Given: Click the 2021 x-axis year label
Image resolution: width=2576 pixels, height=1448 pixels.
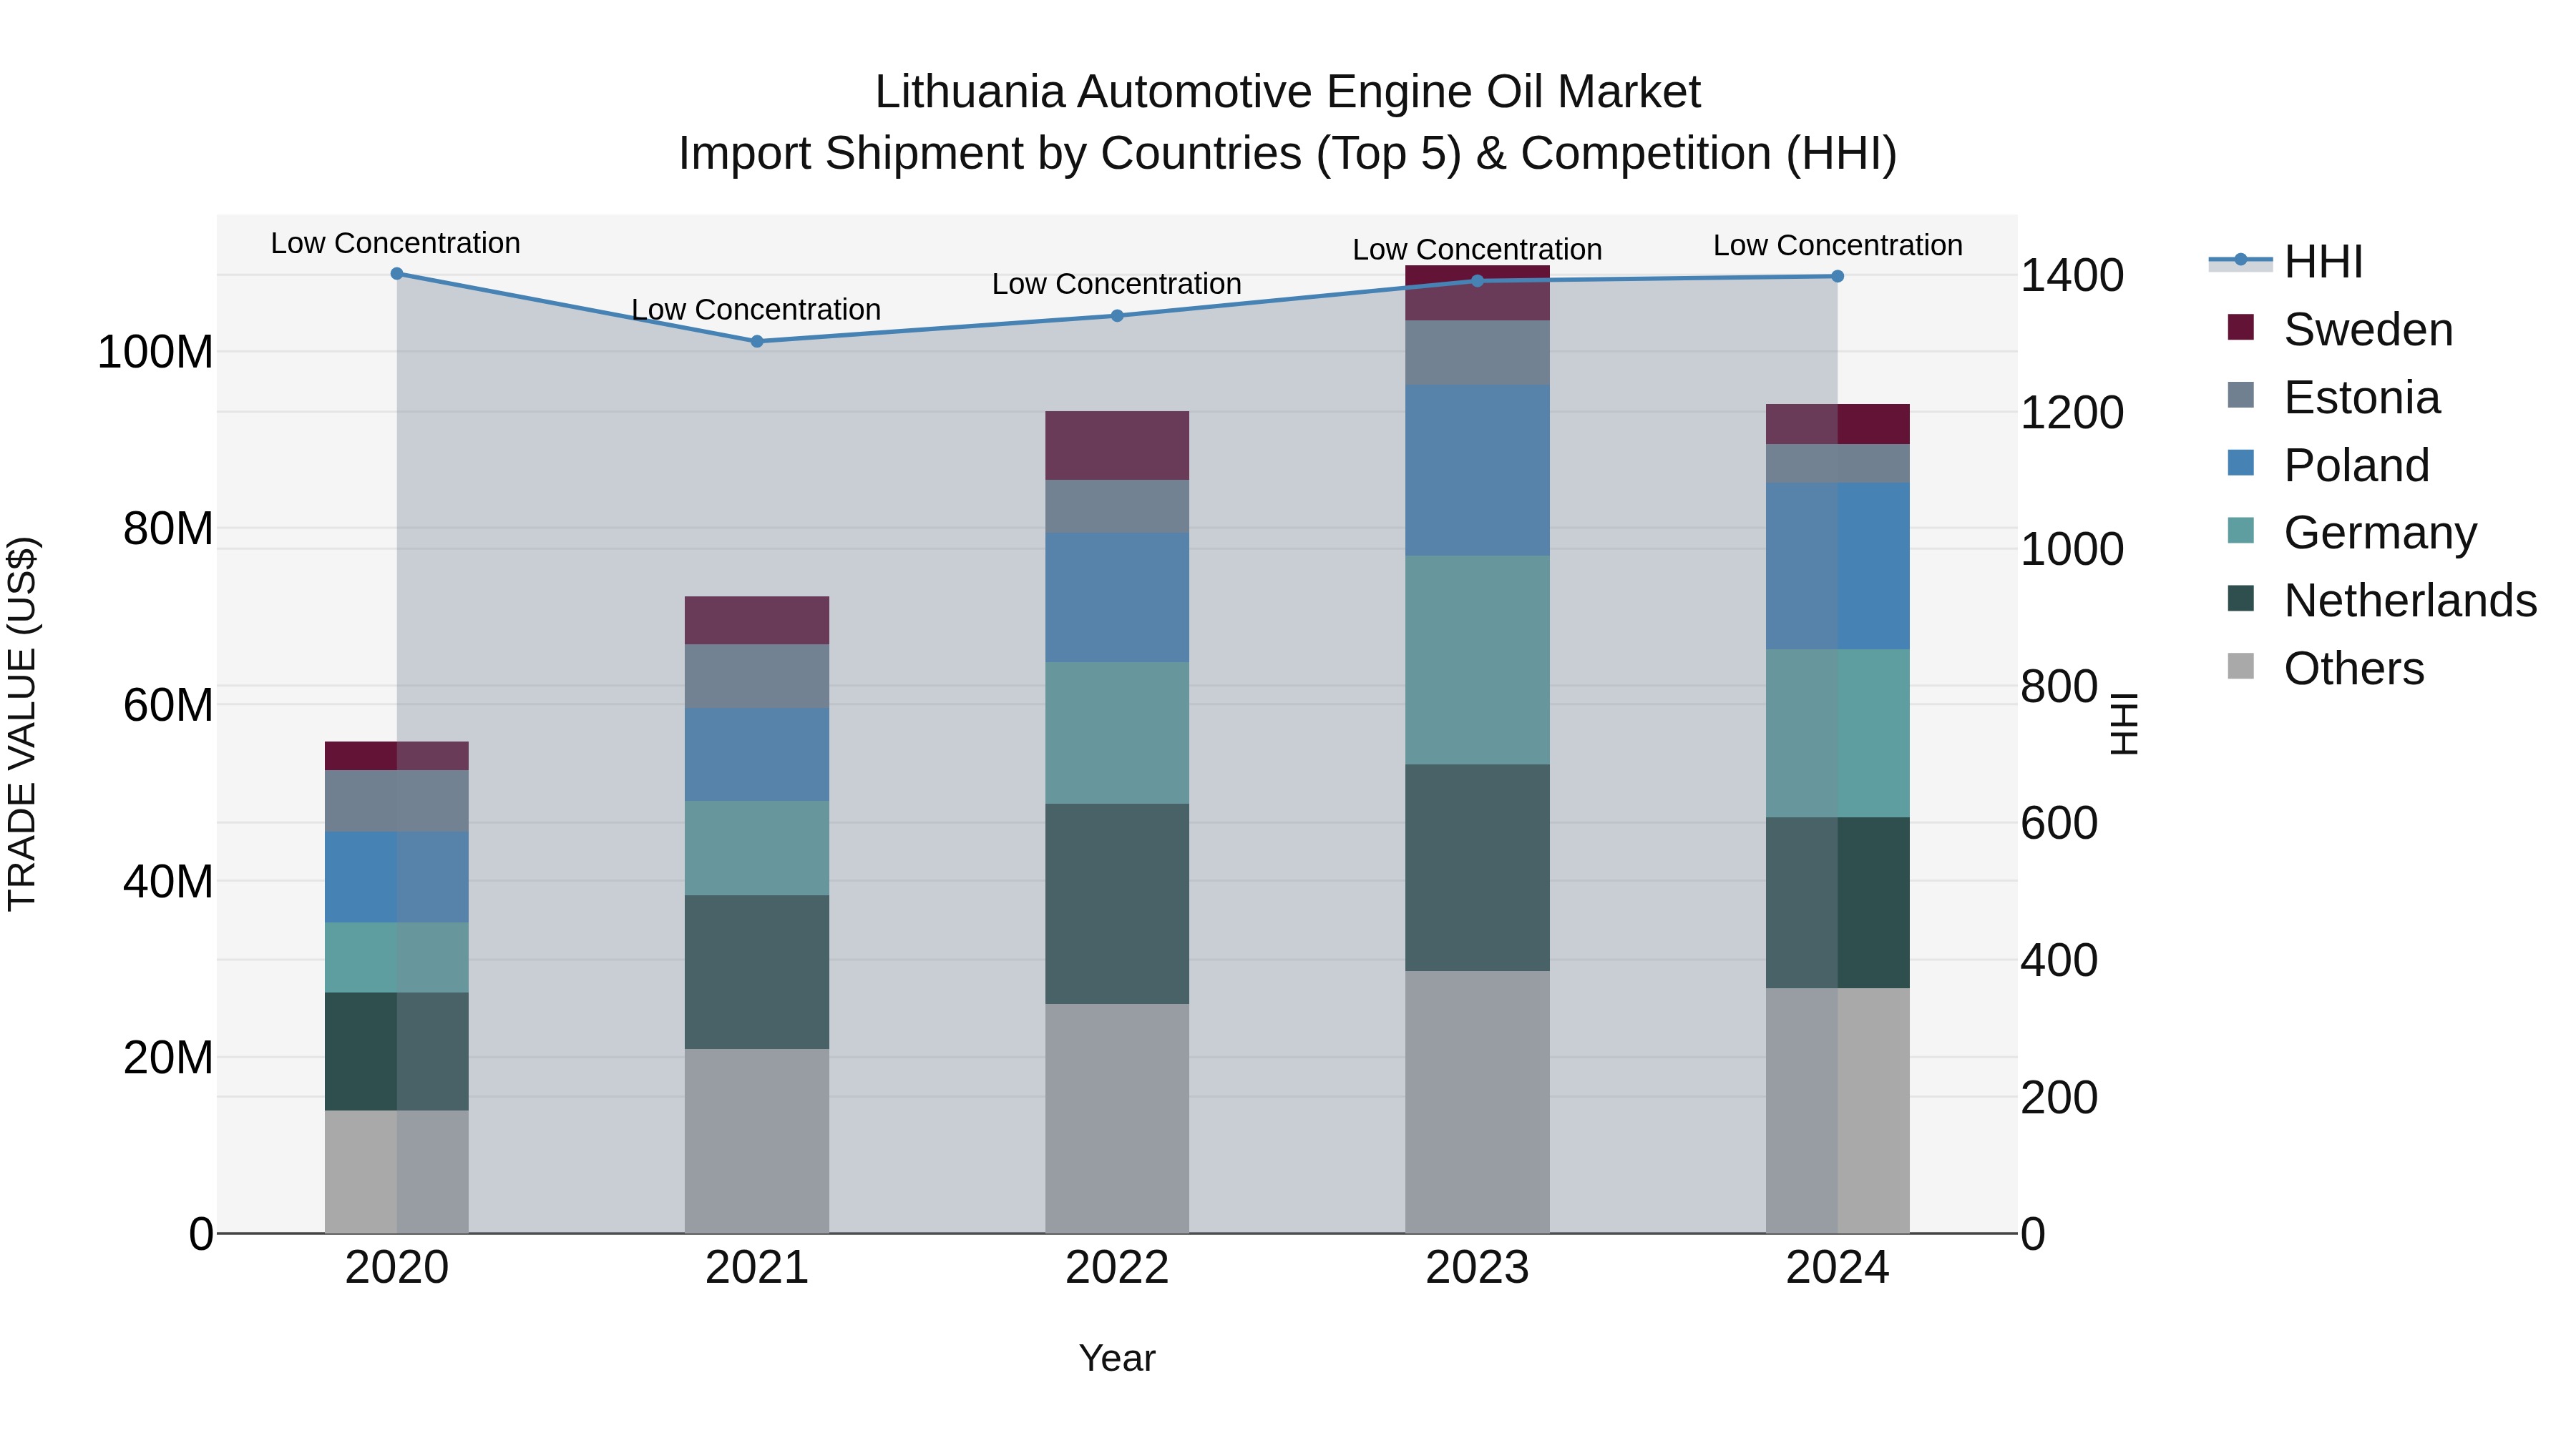Looking at the screenshot, I should point(757,1268).
